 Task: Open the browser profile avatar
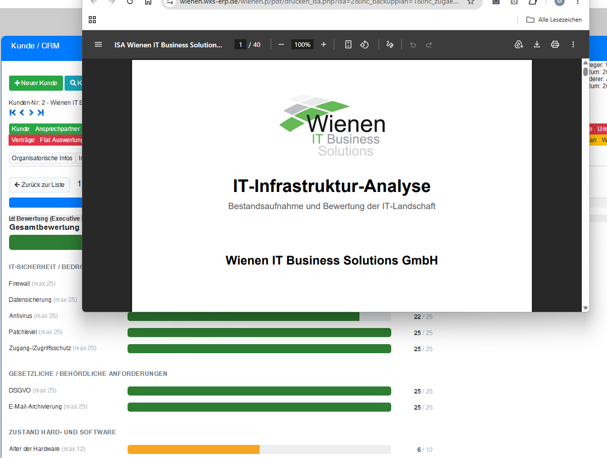click(560, 2)
